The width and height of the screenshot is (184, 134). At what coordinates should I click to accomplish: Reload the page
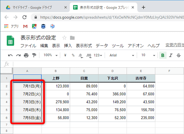(x=25, y=17)
